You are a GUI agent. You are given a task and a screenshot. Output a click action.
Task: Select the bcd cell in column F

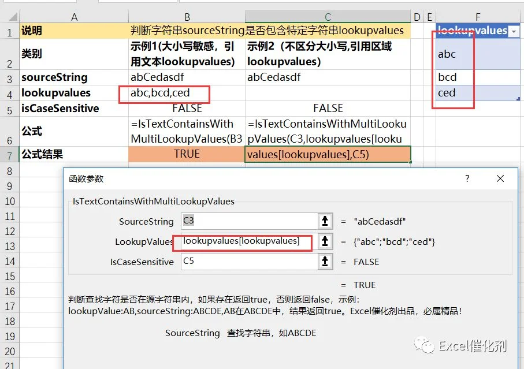(x=478, y=77)
